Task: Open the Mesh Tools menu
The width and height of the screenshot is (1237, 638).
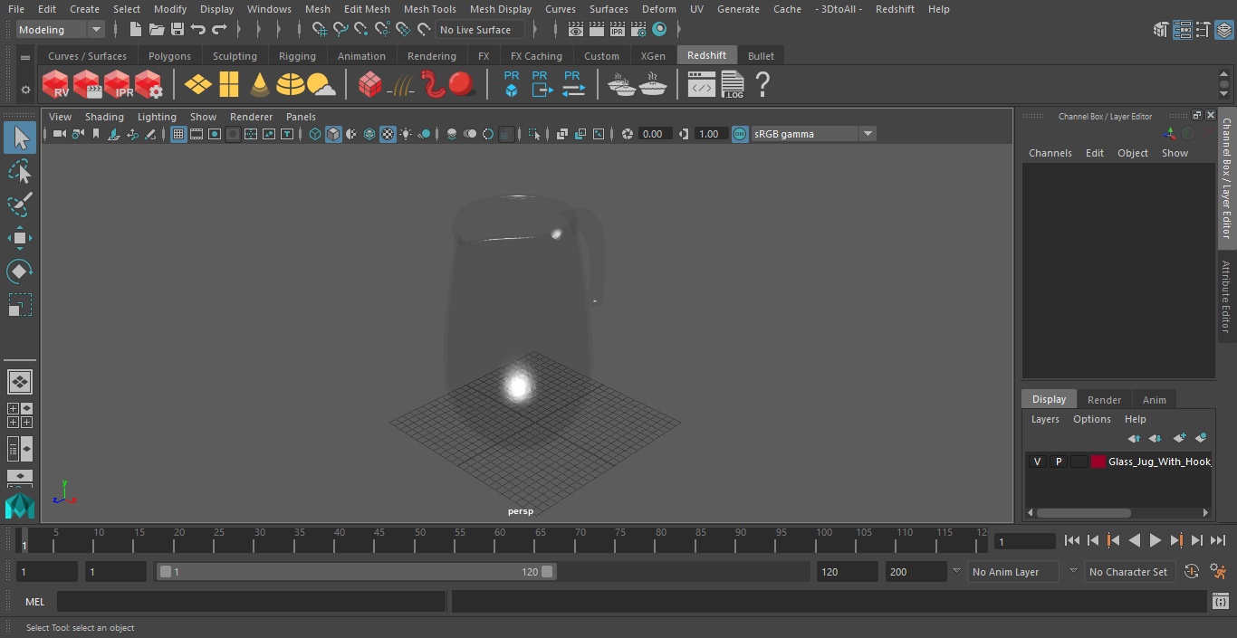Action: tap(429, 9)
